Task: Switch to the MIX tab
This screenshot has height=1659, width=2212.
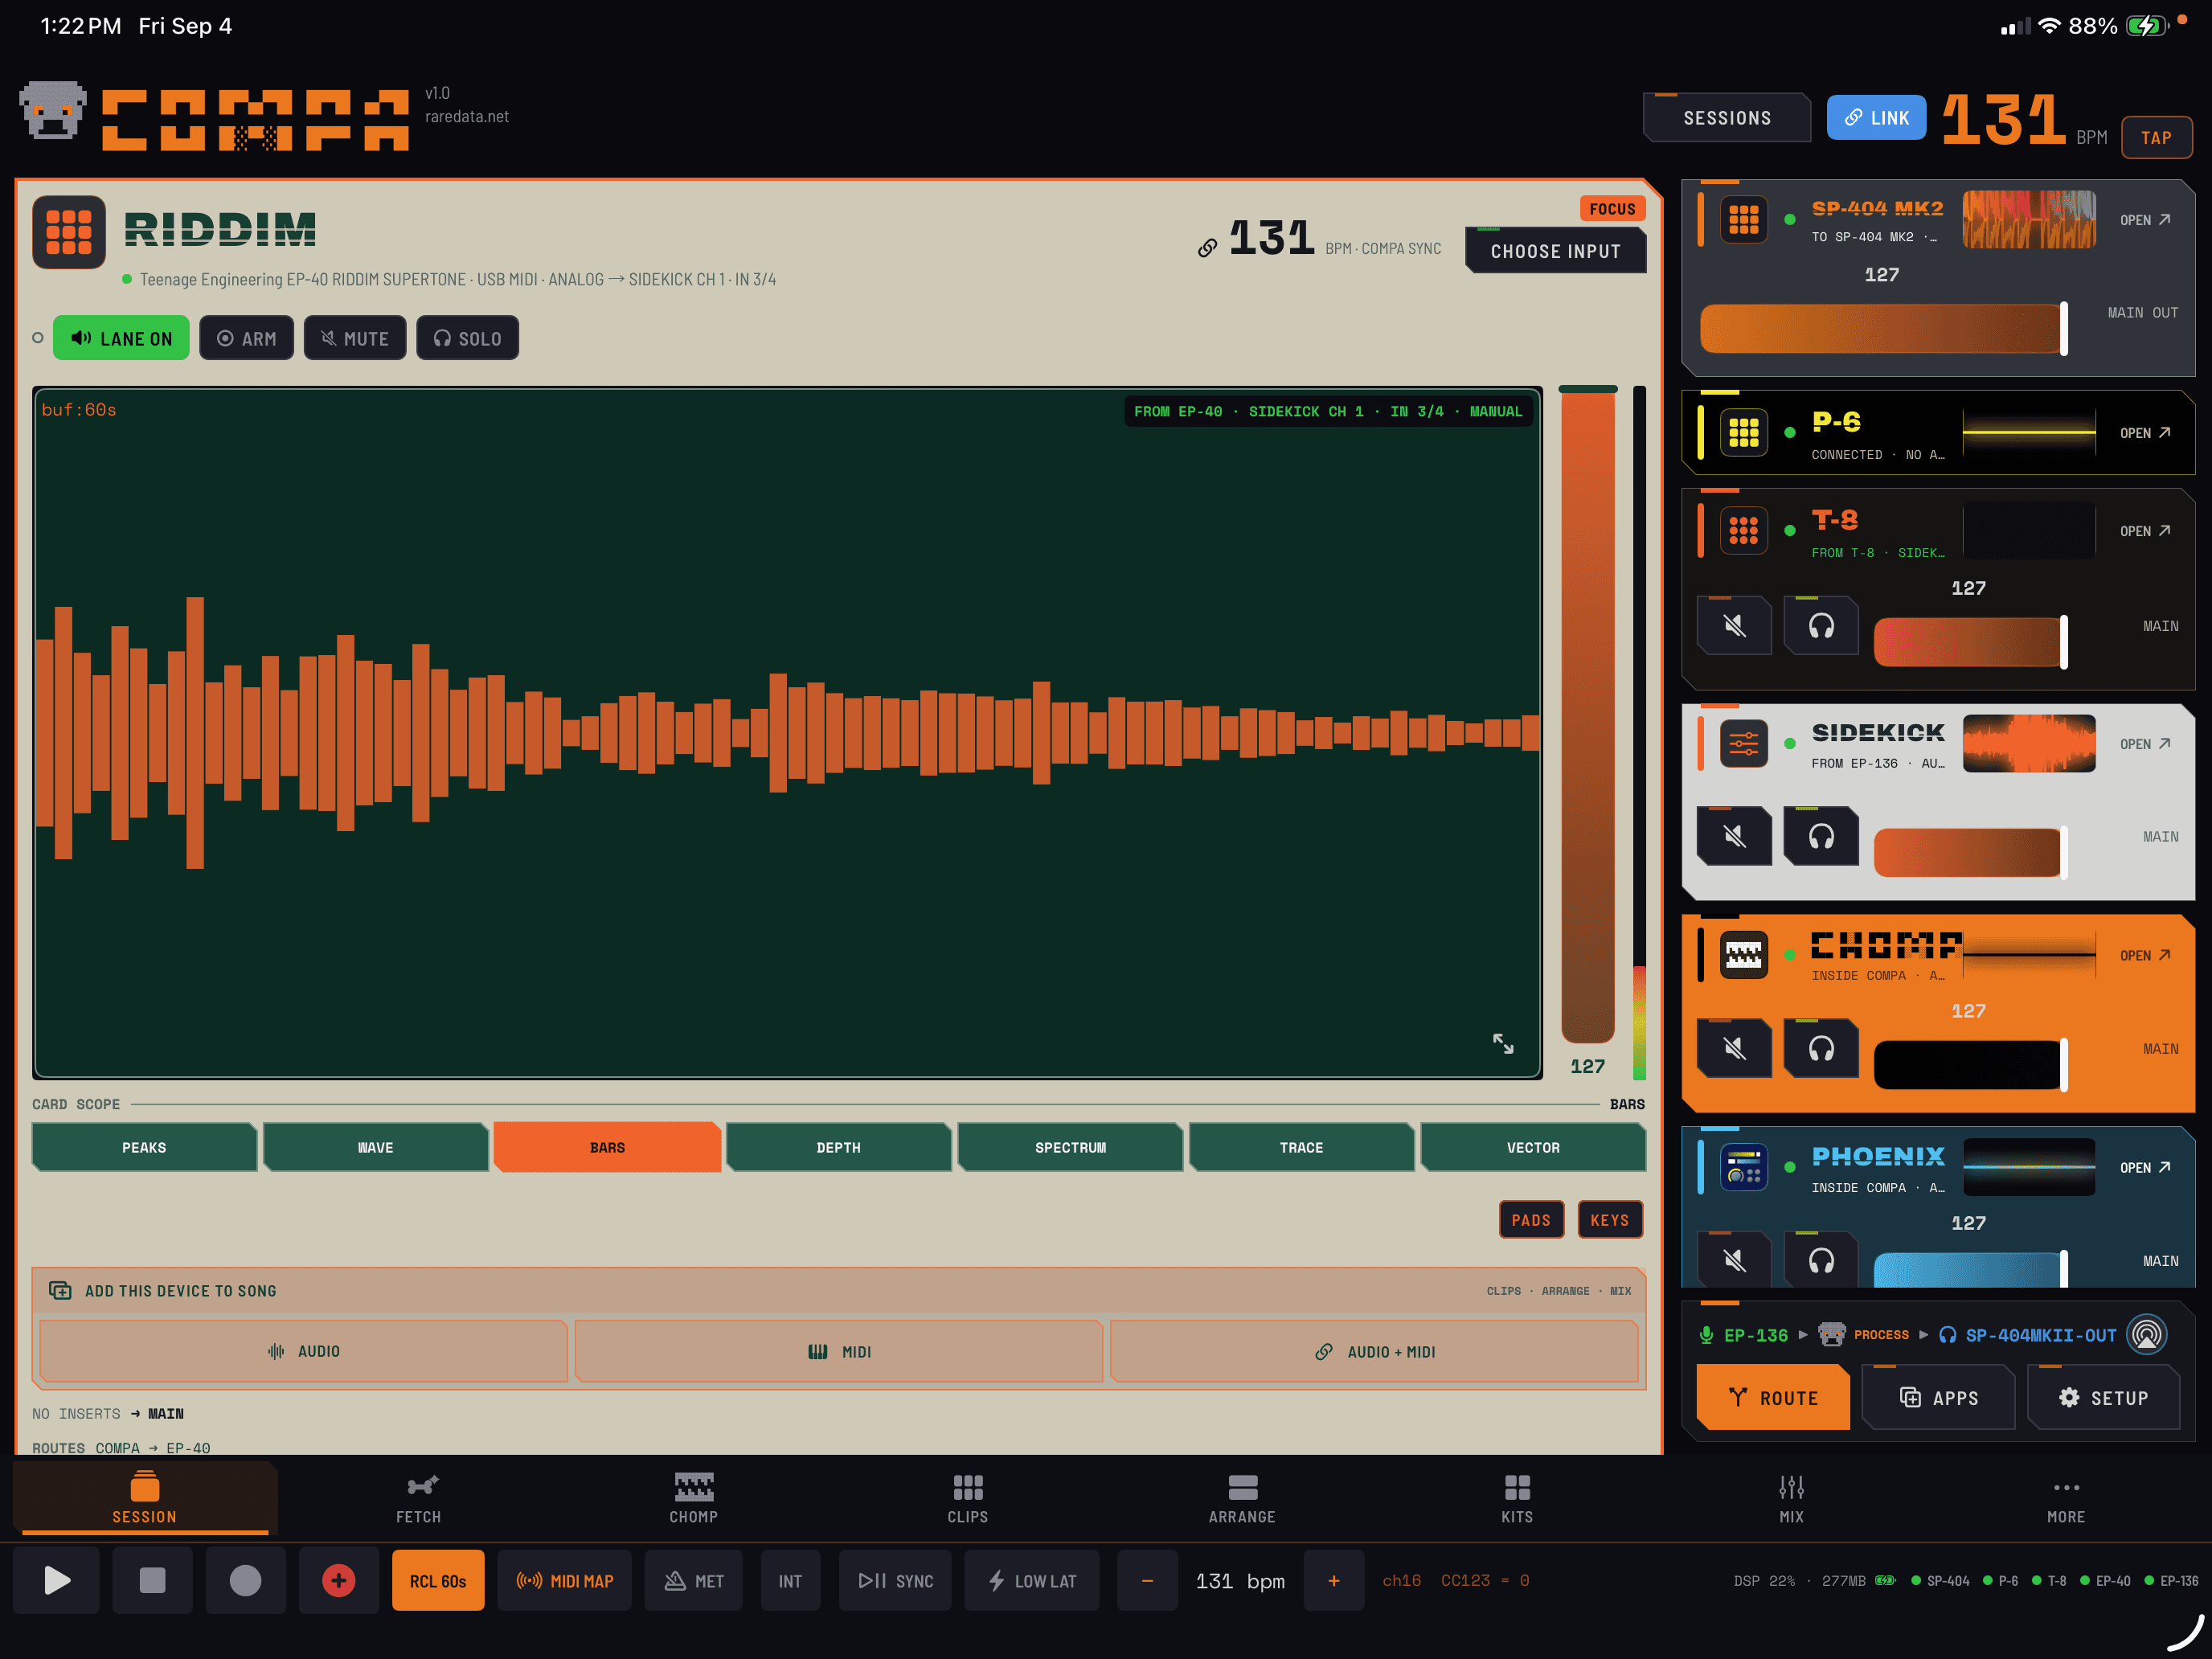Action: click(x=1791, y=1498)
